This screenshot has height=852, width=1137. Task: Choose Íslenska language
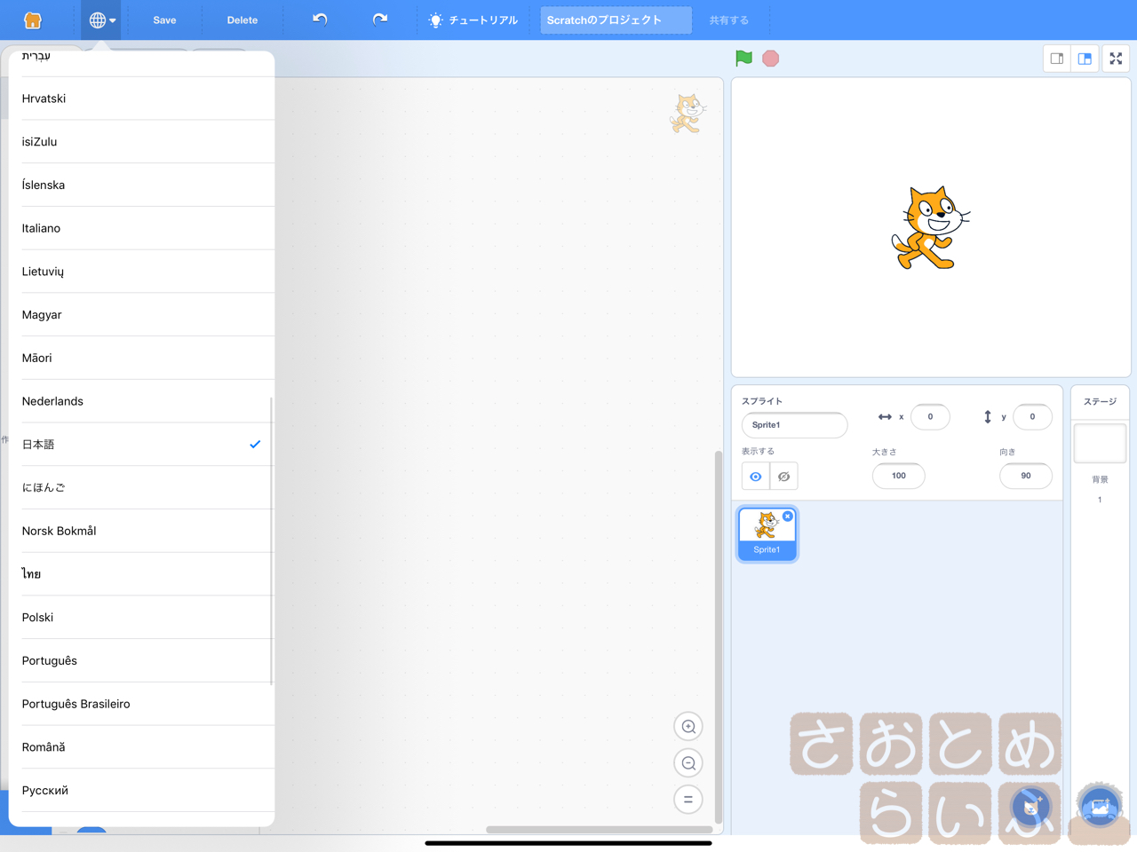141,185
